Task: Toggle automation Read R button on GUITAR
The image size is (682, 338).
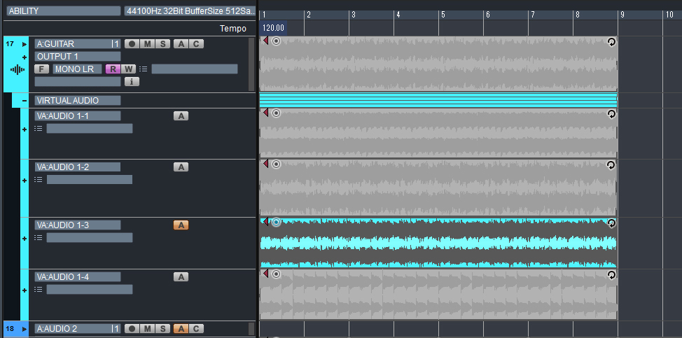Action: 113,69
